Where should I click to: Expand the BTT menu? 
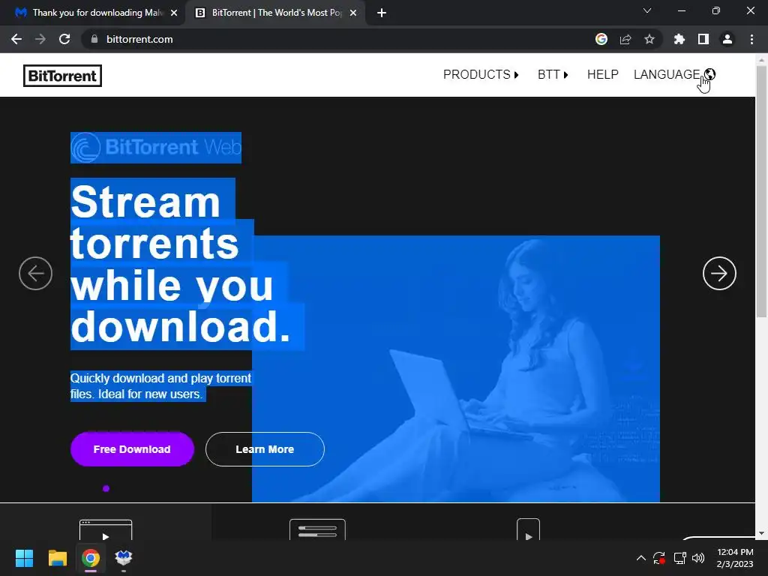click(x=553, y=74)
